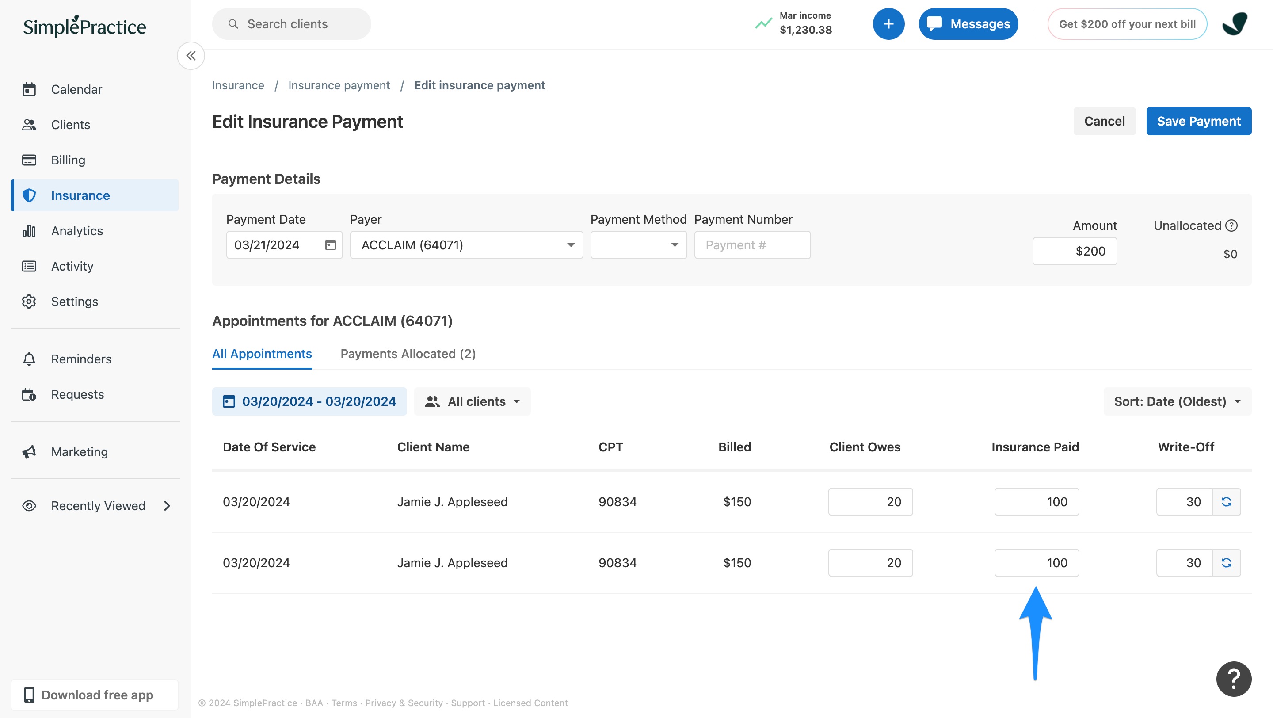The image size is (1273, 718).
Task: Open the Terms footer link
Action: pyautogui.click(x=344, y=703)
